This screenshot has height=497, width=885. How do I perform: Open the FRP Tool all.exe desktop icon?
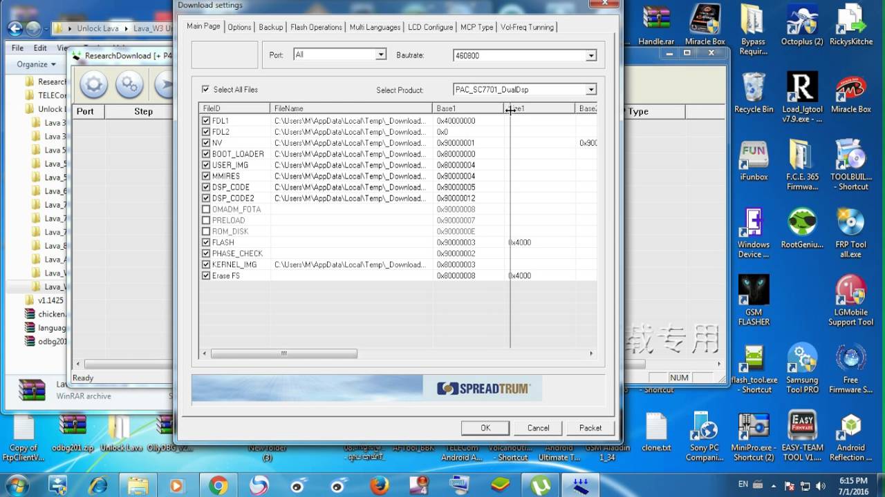point(850,233)
